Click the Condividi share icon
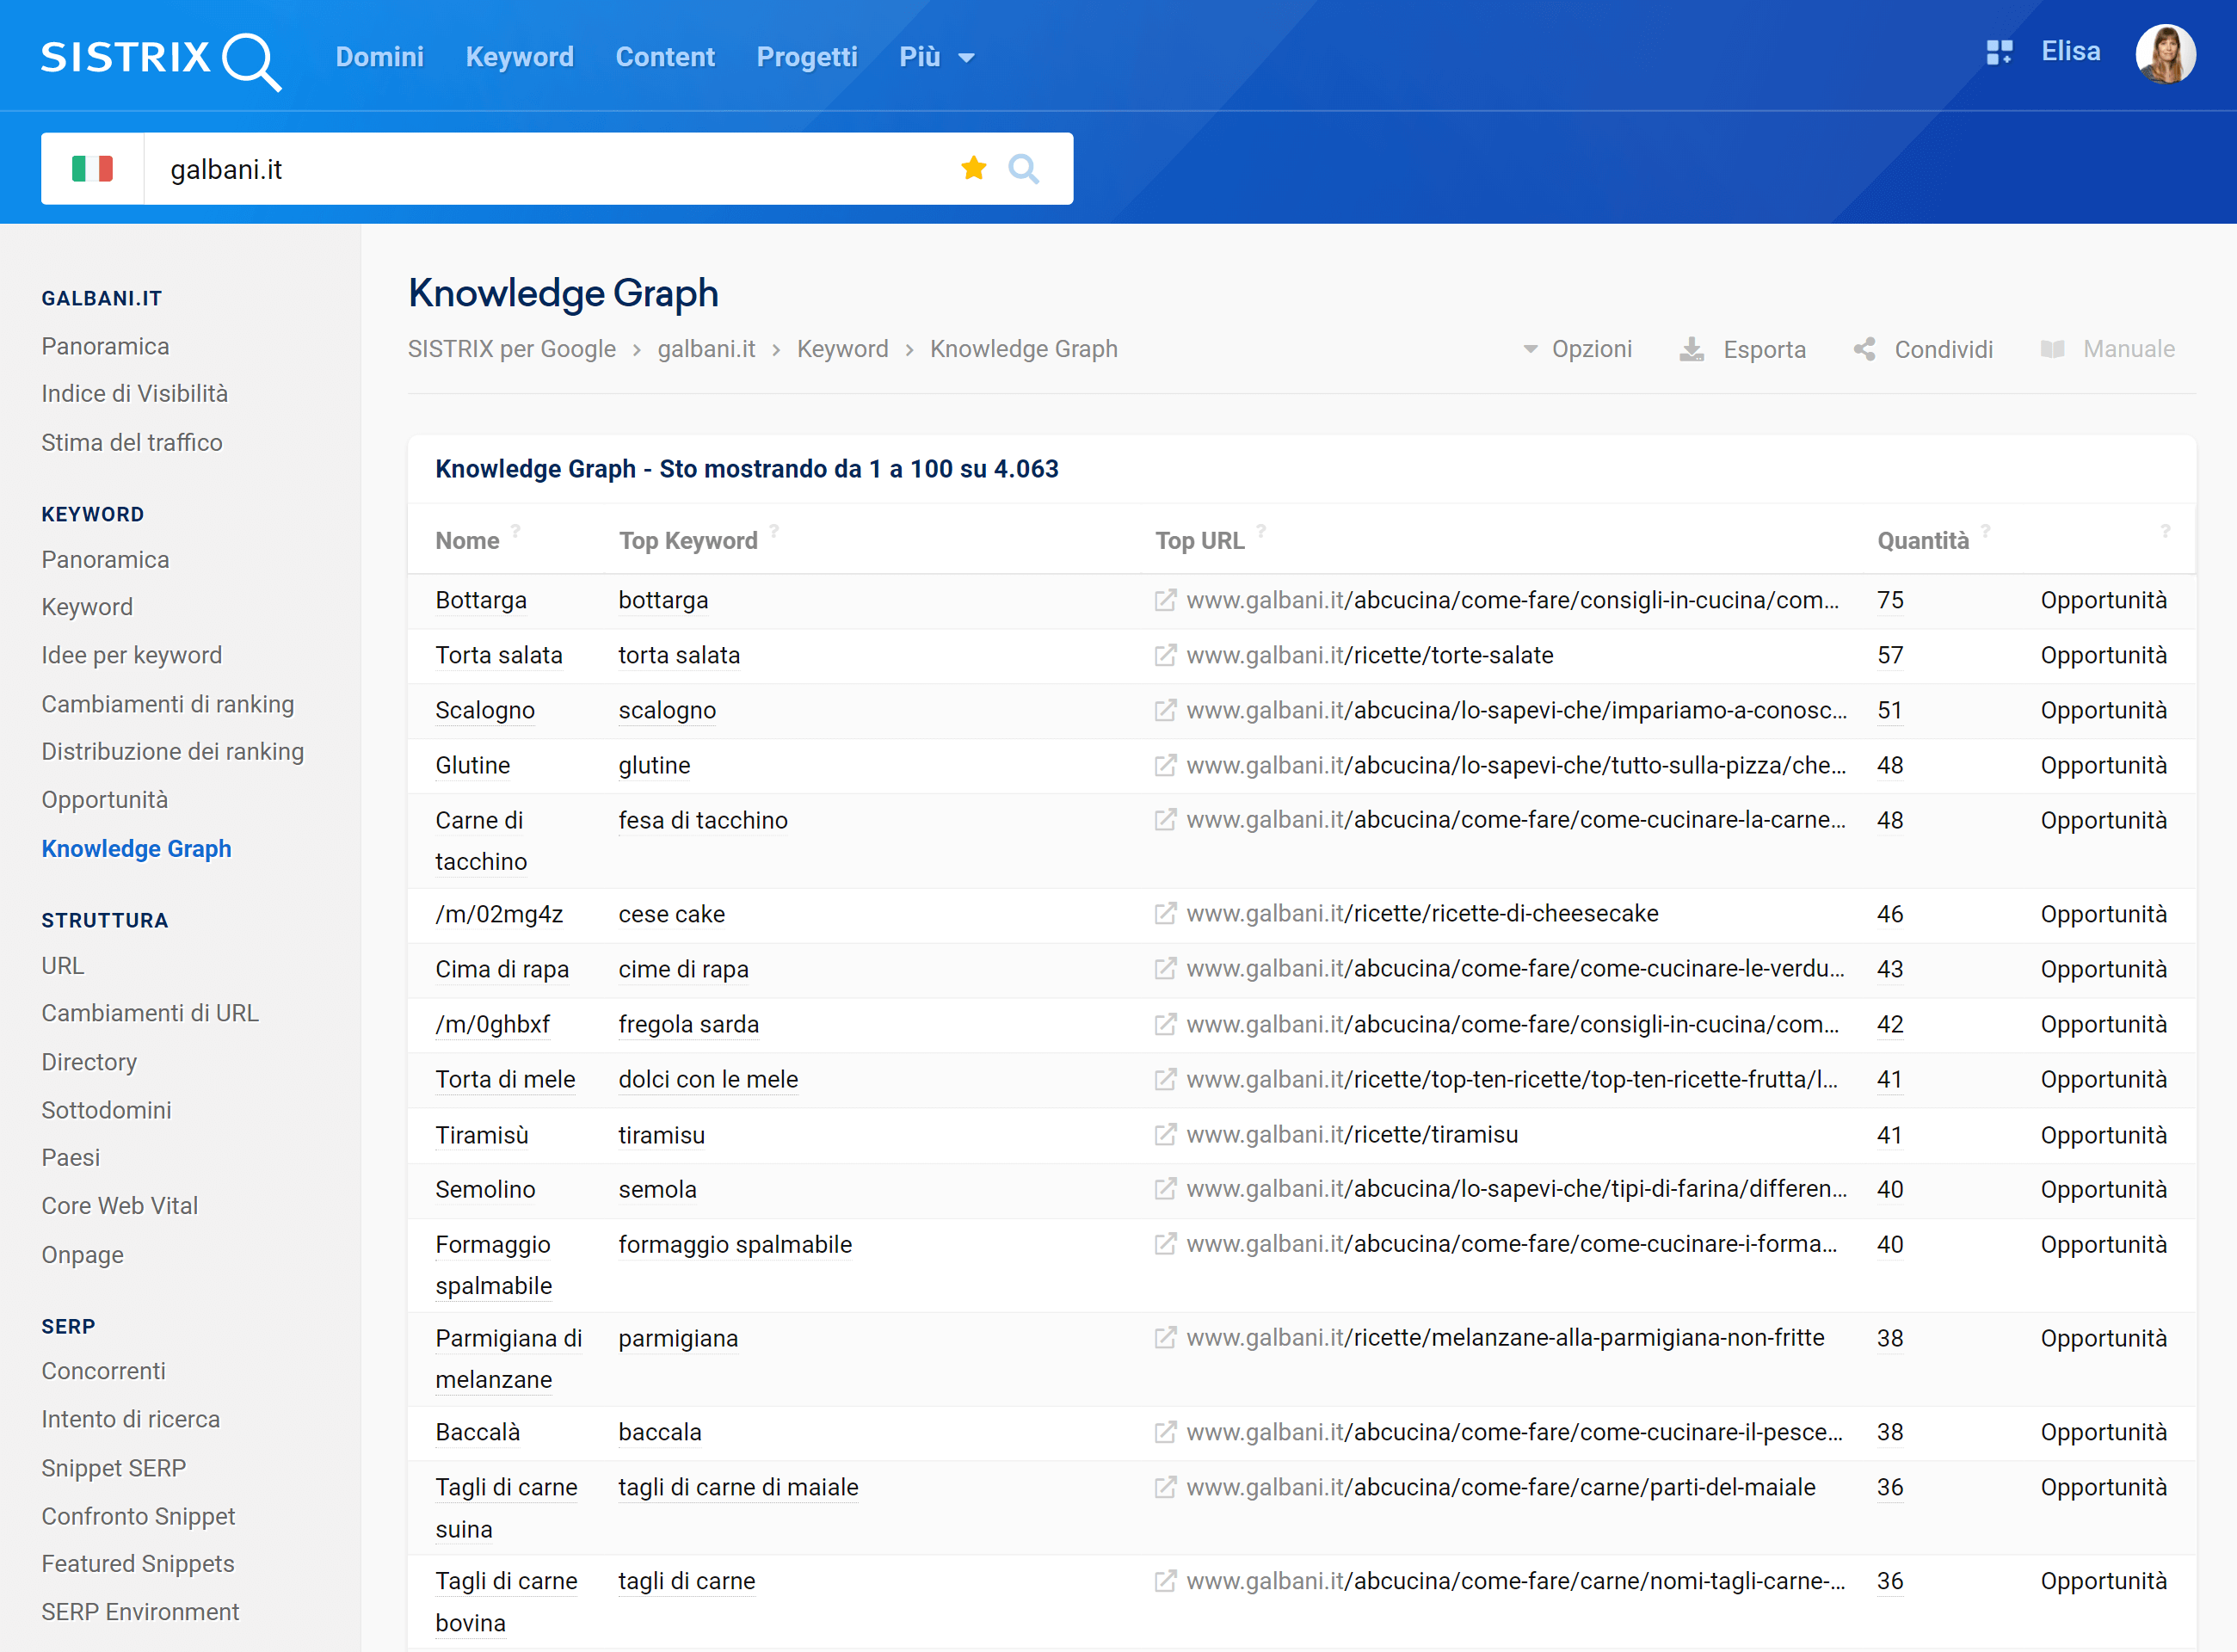 pos(1865,349)
